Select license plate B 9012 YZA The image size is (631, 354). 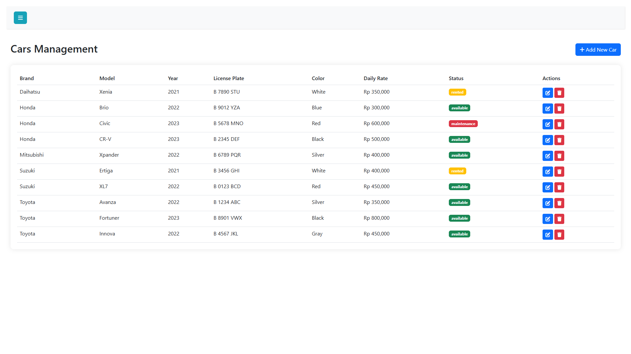[x=227, y=108]
